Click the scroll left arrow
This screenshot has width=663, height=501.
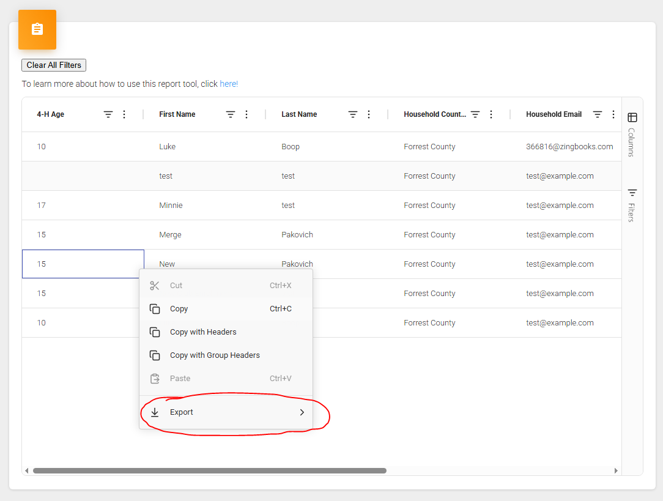coord(26,471)
